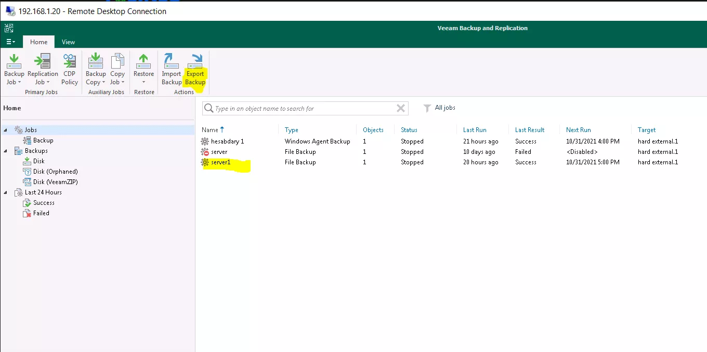
Task: Click the Failed result for server job
Action: 523,152
